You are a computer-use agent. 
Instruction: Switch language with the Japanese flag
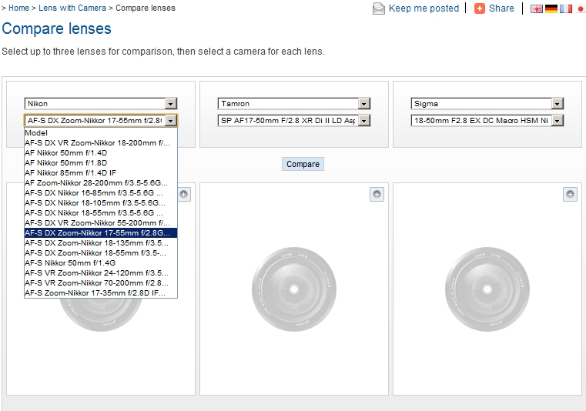(x=581, y=8)
